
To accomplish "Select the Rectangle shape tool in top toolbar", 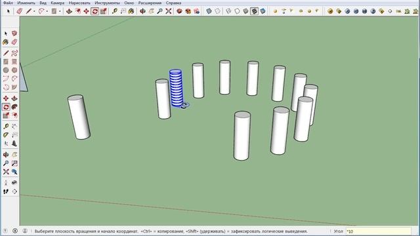I will coord(54,11).
